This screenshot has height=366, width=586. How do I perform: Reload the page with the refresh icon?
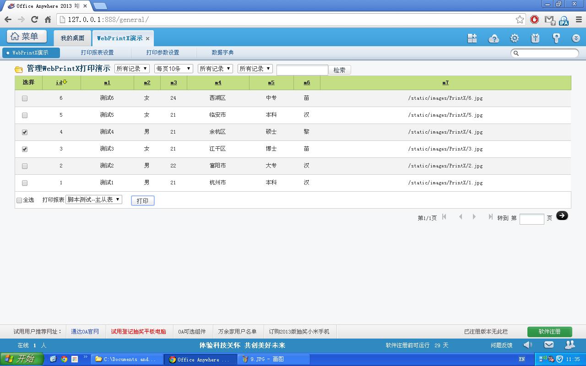[x=34, y=19]
